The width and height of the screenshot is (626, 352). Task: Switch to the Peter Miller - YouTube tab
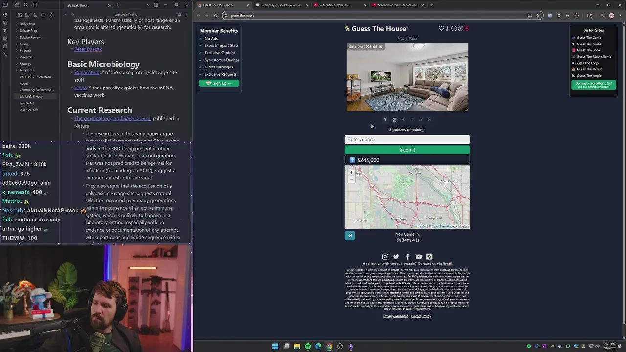point(340,5)
